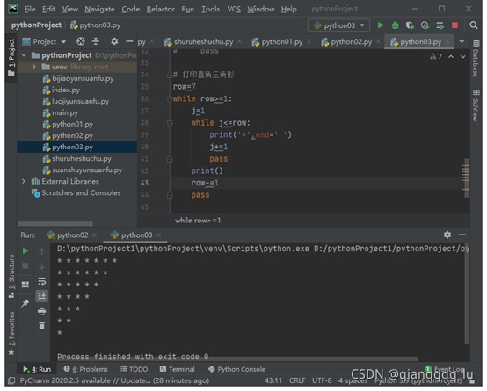
Task: Select main.py in project tree
Action: pyautogui.click(x=64, y=112)
